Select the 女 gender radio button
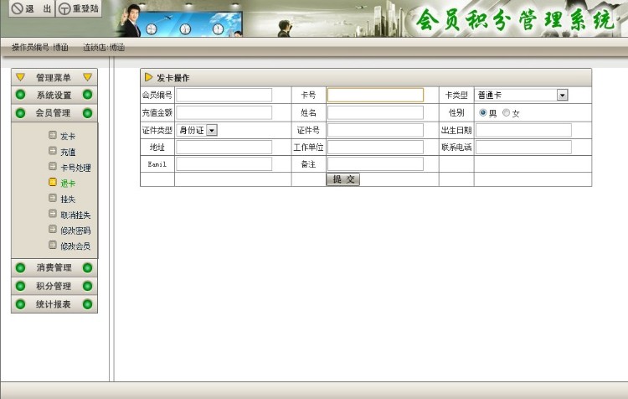The width and height of the screenshot is (628, 399). tap(507, 112)
